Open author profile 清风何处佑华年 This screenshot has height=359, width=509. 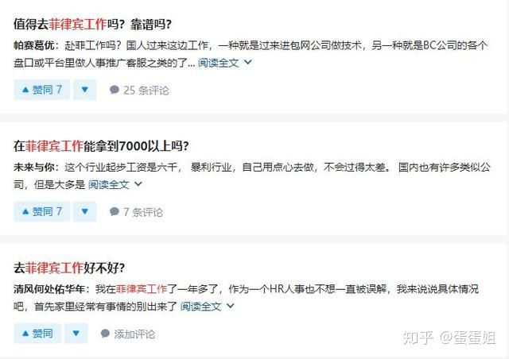49,289
